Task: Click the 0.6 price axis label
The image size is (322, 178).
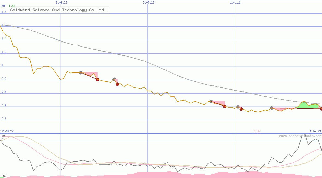Action: (x=4, y=92)
